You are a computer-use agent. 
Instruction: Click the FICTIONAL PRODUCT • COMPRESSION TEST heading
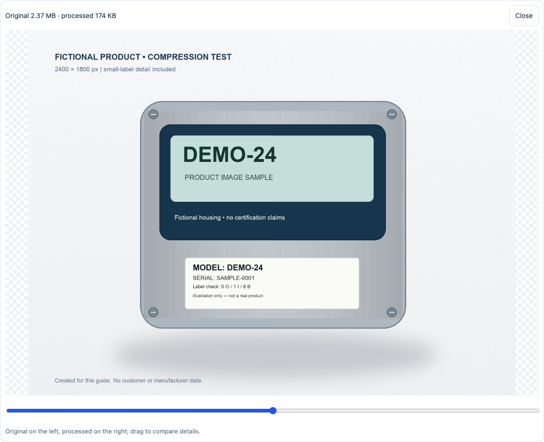tap(143, 57)
